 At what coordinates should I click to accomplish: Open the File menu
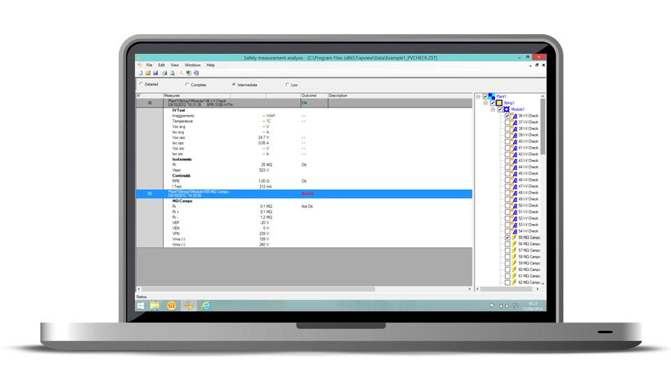(x=149, y=65)
